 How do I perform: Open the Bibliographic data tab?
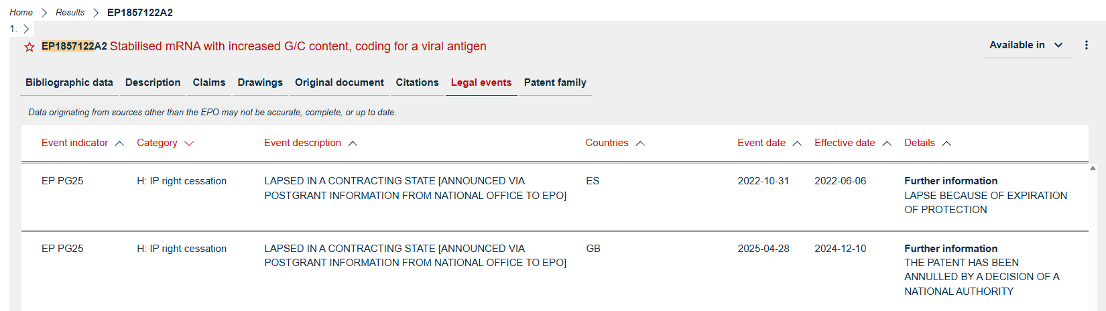point(69,82)
